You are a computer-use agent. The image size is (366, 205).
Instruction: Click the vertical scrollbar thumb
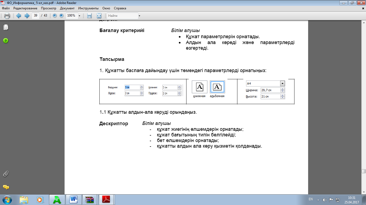tap(364, 171)
